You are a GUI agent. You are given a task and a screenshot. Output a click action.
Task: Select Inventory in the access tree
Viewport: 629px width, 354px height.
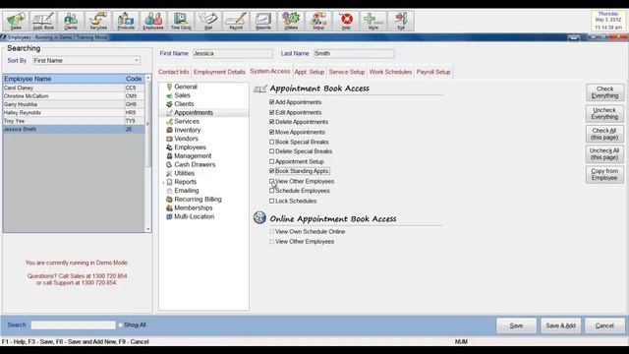click(188, 130)
